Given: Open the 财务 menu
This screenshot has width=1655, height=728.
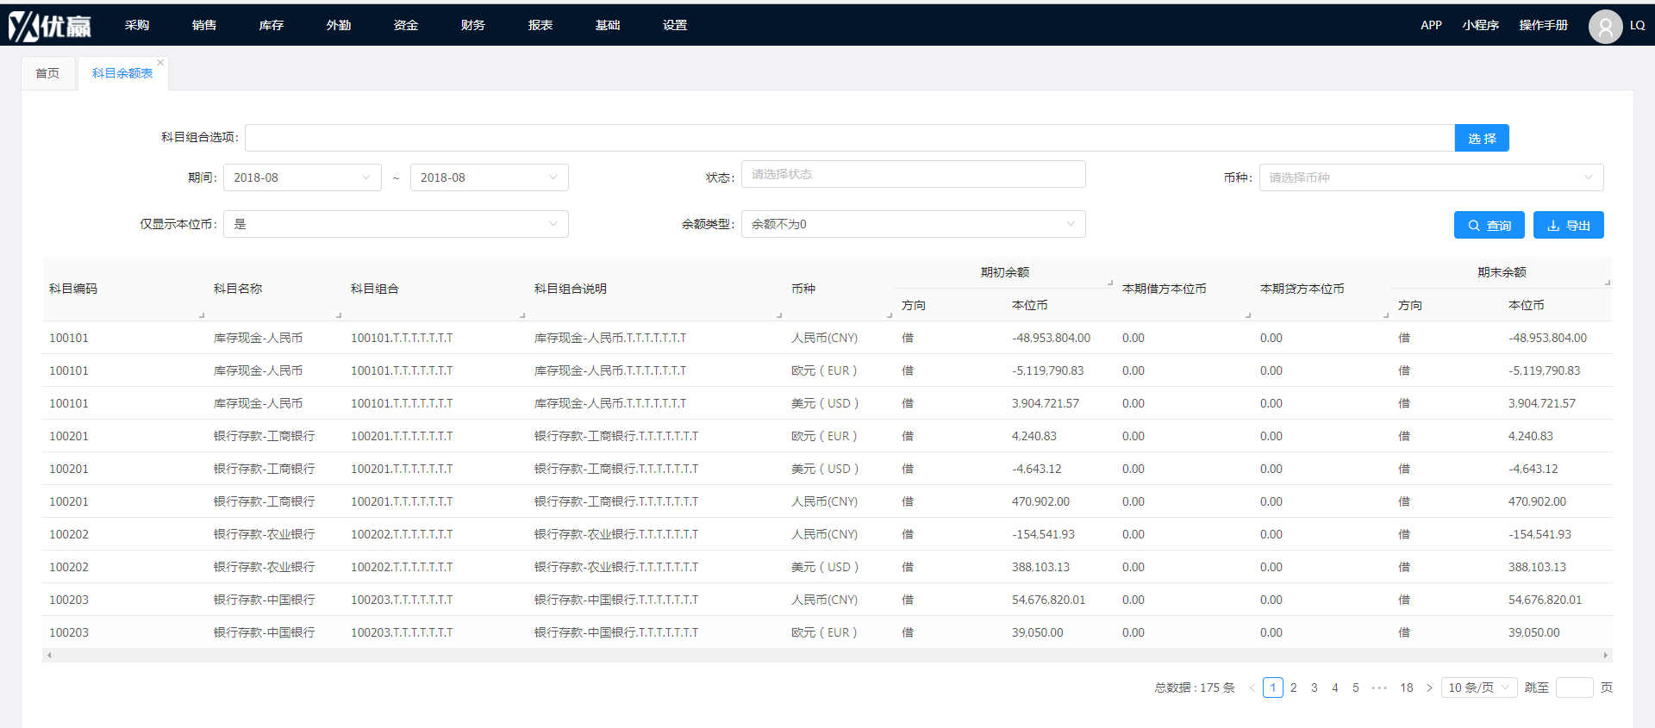Looking at the screenshot, I should [473, 25].
